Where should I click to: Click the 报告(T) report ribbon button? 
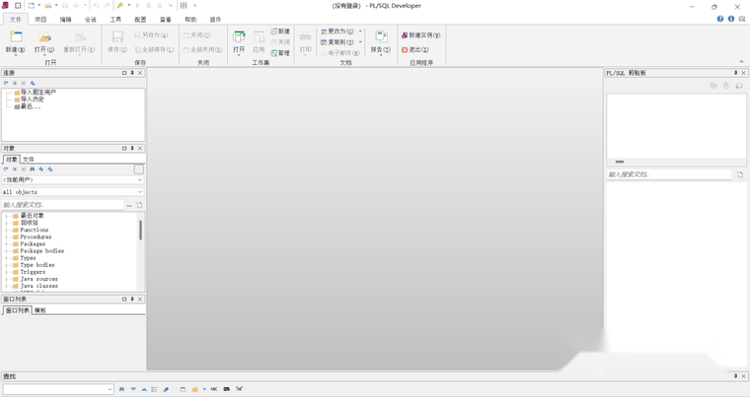(x=381, y=42)
